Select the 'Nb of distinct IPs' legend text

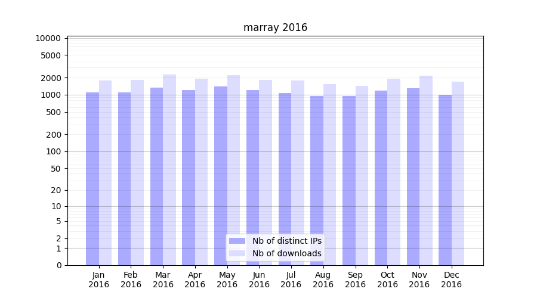[287, 241]
